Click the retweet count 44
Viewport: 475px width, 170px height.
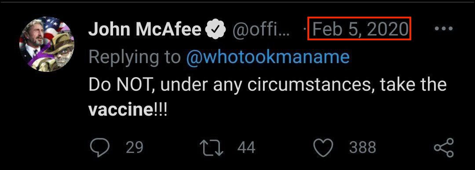click(x=246, y=148)
